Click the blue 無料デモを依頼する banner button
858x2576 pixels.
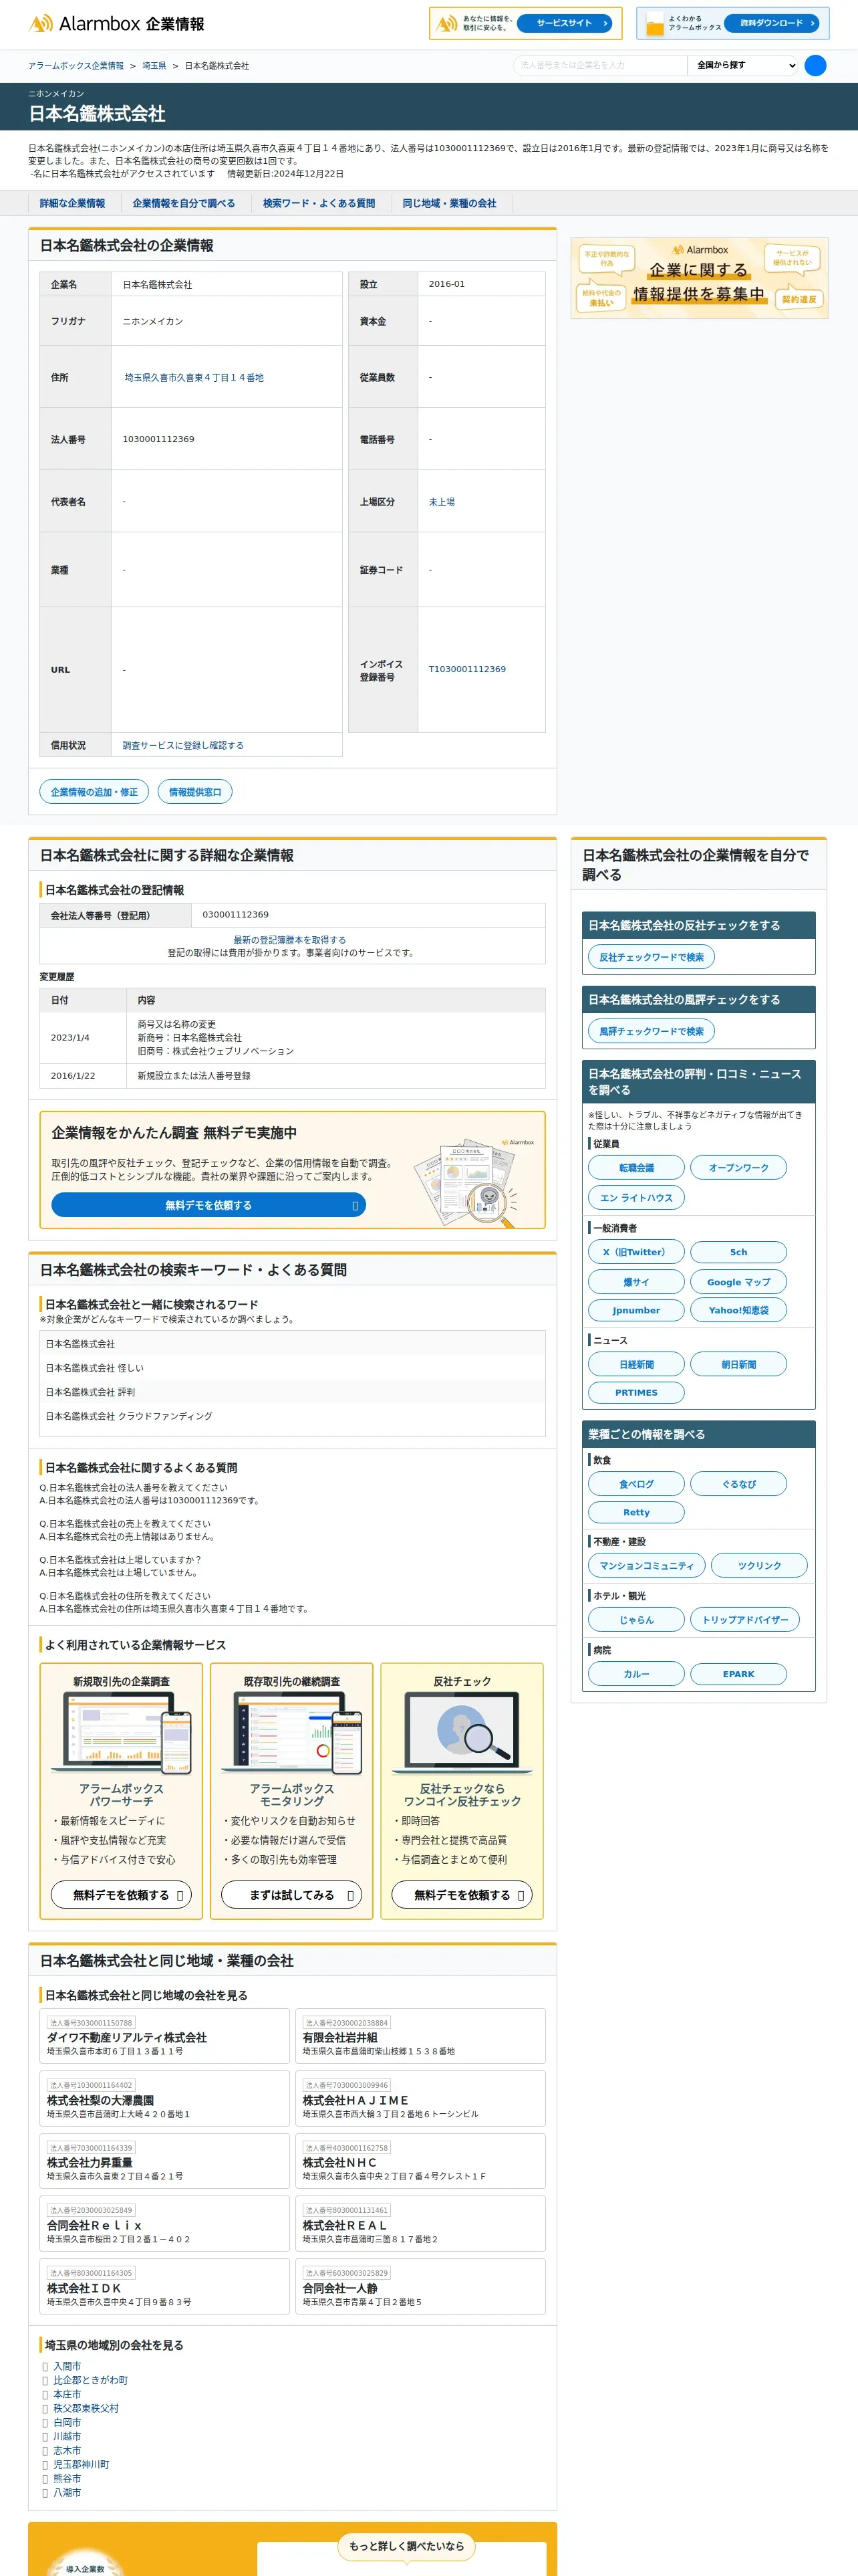(x=208, y=1205)
